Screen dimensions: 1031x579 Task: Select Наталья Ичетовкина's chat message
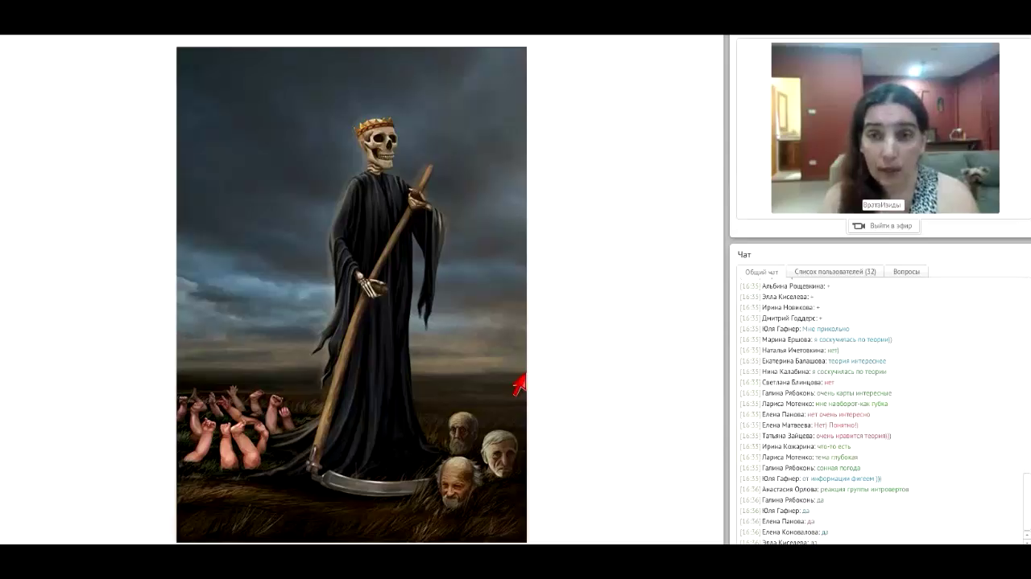pyautogui.click(x=789, y=351)
